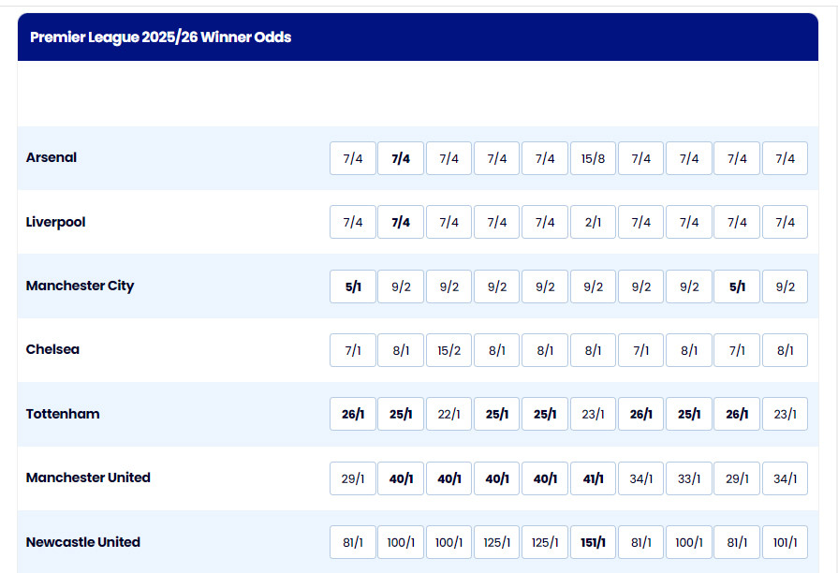Screen dimensions: 838x573
Task: Open the Chelsea team name
Action: pyautogui.click(x=52, y=349)
